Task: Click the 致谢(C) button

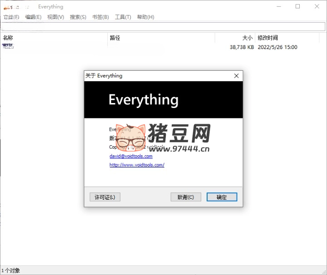Action: pos(186,197)
